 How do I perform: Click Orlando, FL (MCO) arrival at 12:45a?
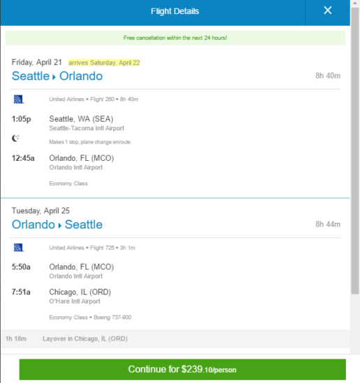pyautogui.click(x=82, y=158)
